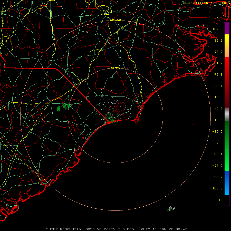Click the -0.9 velocity scale value
The image size is (231, 231).
[x=218, y=109]
